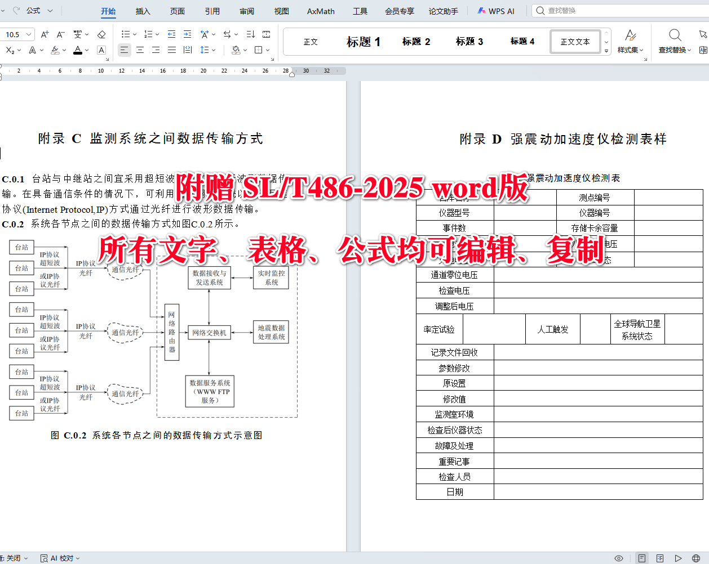The height and width of the screenshot is (564, 709).
Task: Expand the borders dropdown arrow
Action: click(267, 50)
